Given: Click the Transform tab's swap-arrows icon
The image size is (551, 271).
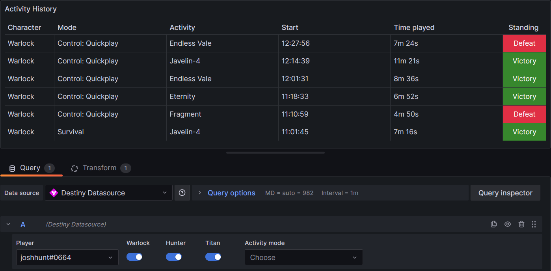Looking at the screenshot, I should tap(74, 168).
